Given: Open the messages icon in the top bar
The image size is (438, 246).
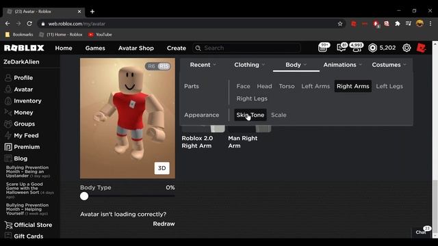Looking at the screenshot, I should 342,48.
